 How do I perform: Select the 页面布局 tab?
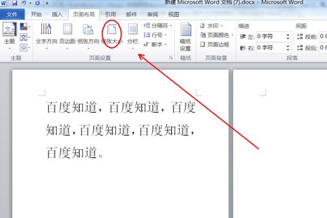pos(84,14)
